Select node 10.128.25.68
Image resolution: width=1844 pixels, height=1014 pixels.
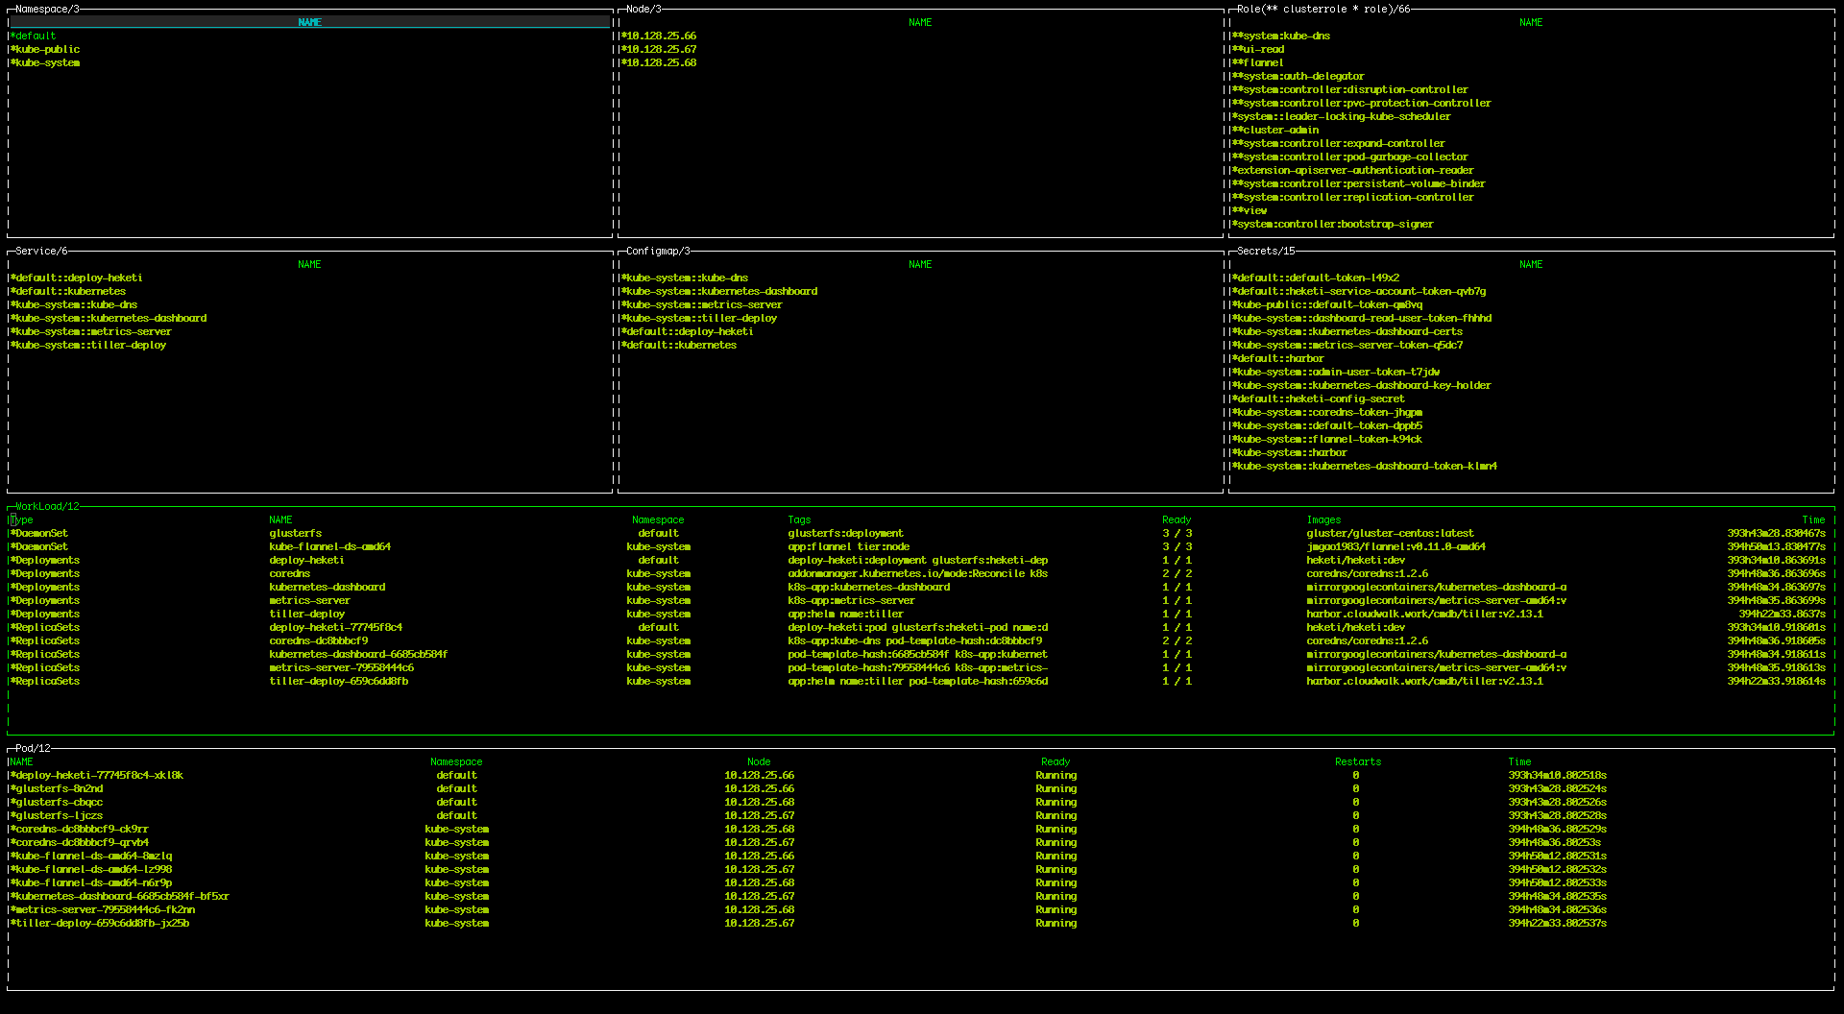660,63
